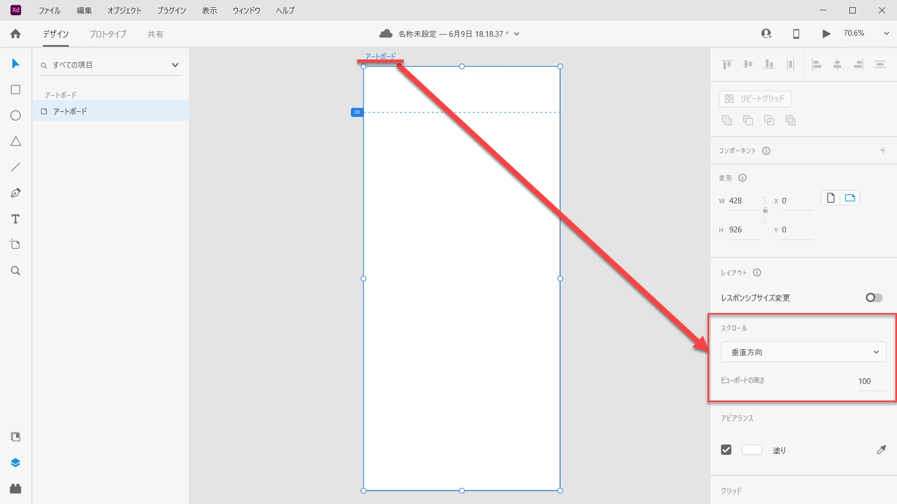Align horizontal centers icon
This screenshot has height=504, width=897.
click(837, 64)
